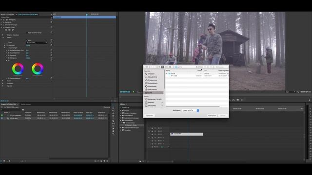Click the search field in file dialog
The image size is (312, 175).
click(221, 67)
